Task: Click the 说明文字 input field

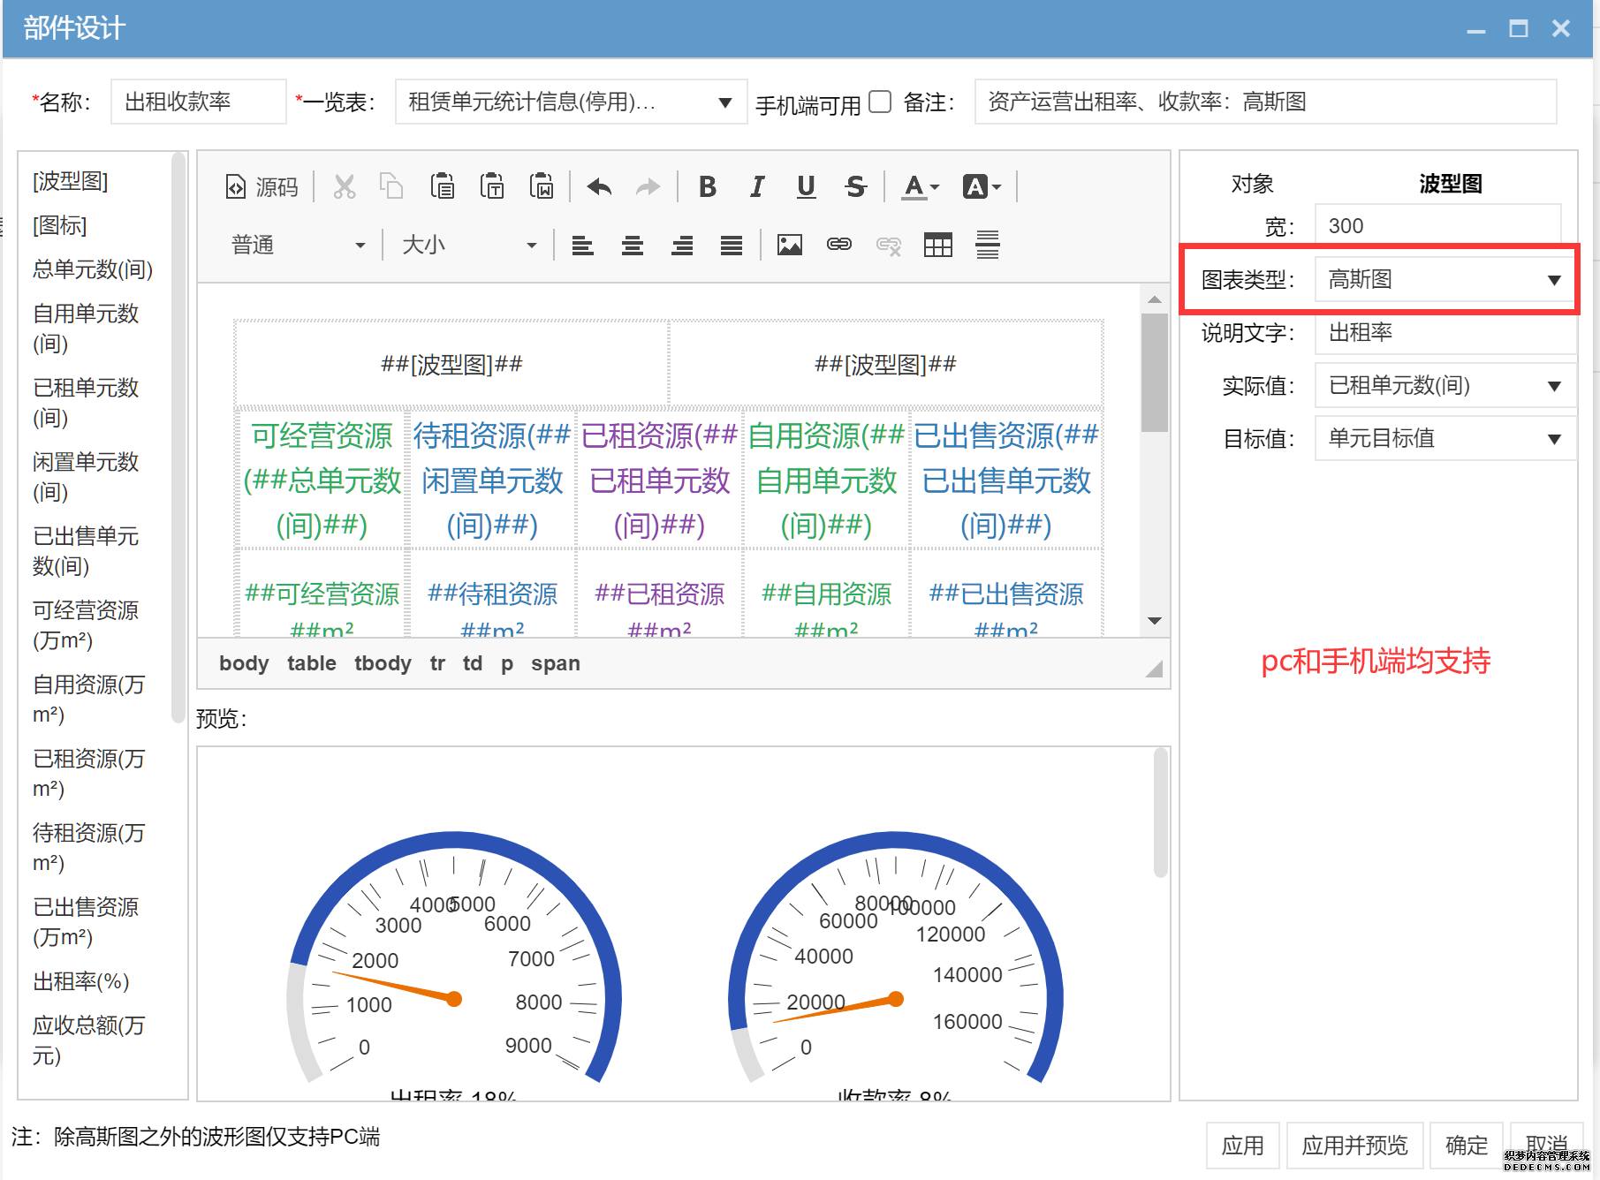Action: (x=1445, y=333)
